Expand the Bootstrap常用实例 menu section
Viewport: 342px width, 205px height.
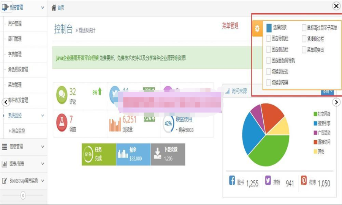pos(43,181)
